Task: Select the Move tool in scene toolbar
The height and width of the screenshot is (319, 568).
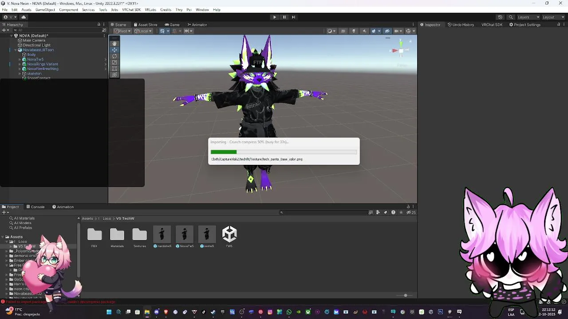Action: [x=114, y=50]
